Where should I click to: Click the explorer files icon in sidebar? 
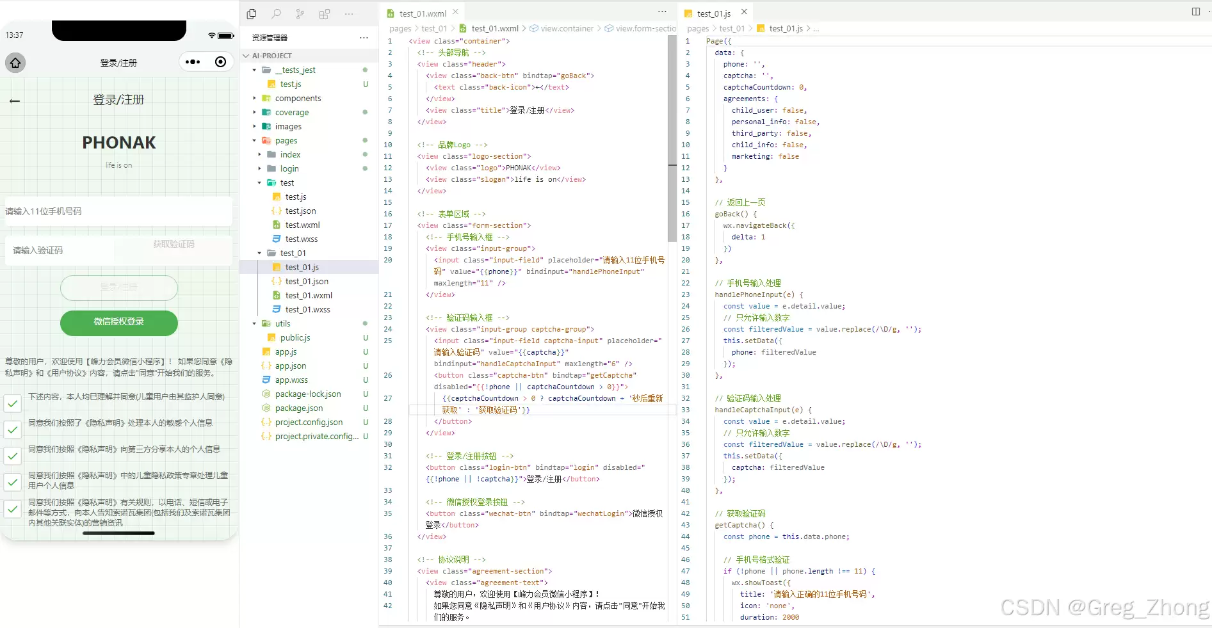[252, 13]
